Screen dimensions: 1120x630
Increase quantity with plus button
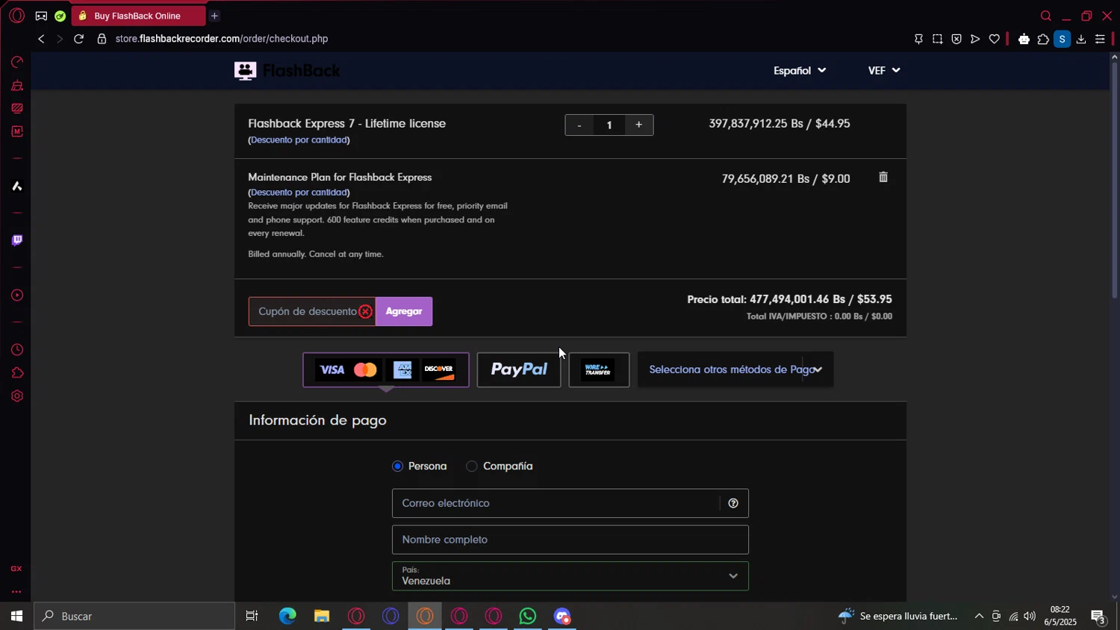638,125
